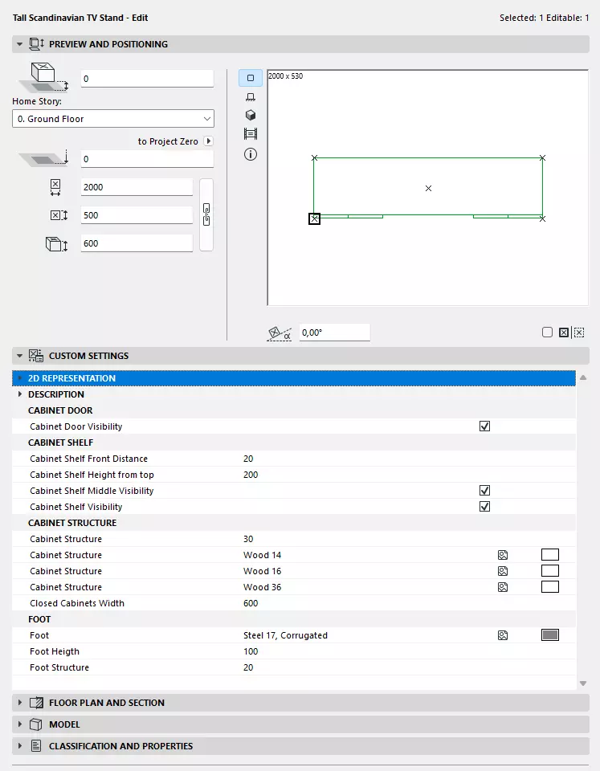
Task: Open surface picker for Wood 16
Action: point(503,571)
